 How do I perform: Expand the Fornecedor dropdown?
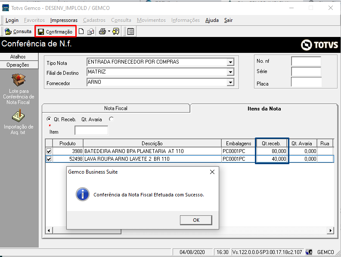[x=230, y=82]
